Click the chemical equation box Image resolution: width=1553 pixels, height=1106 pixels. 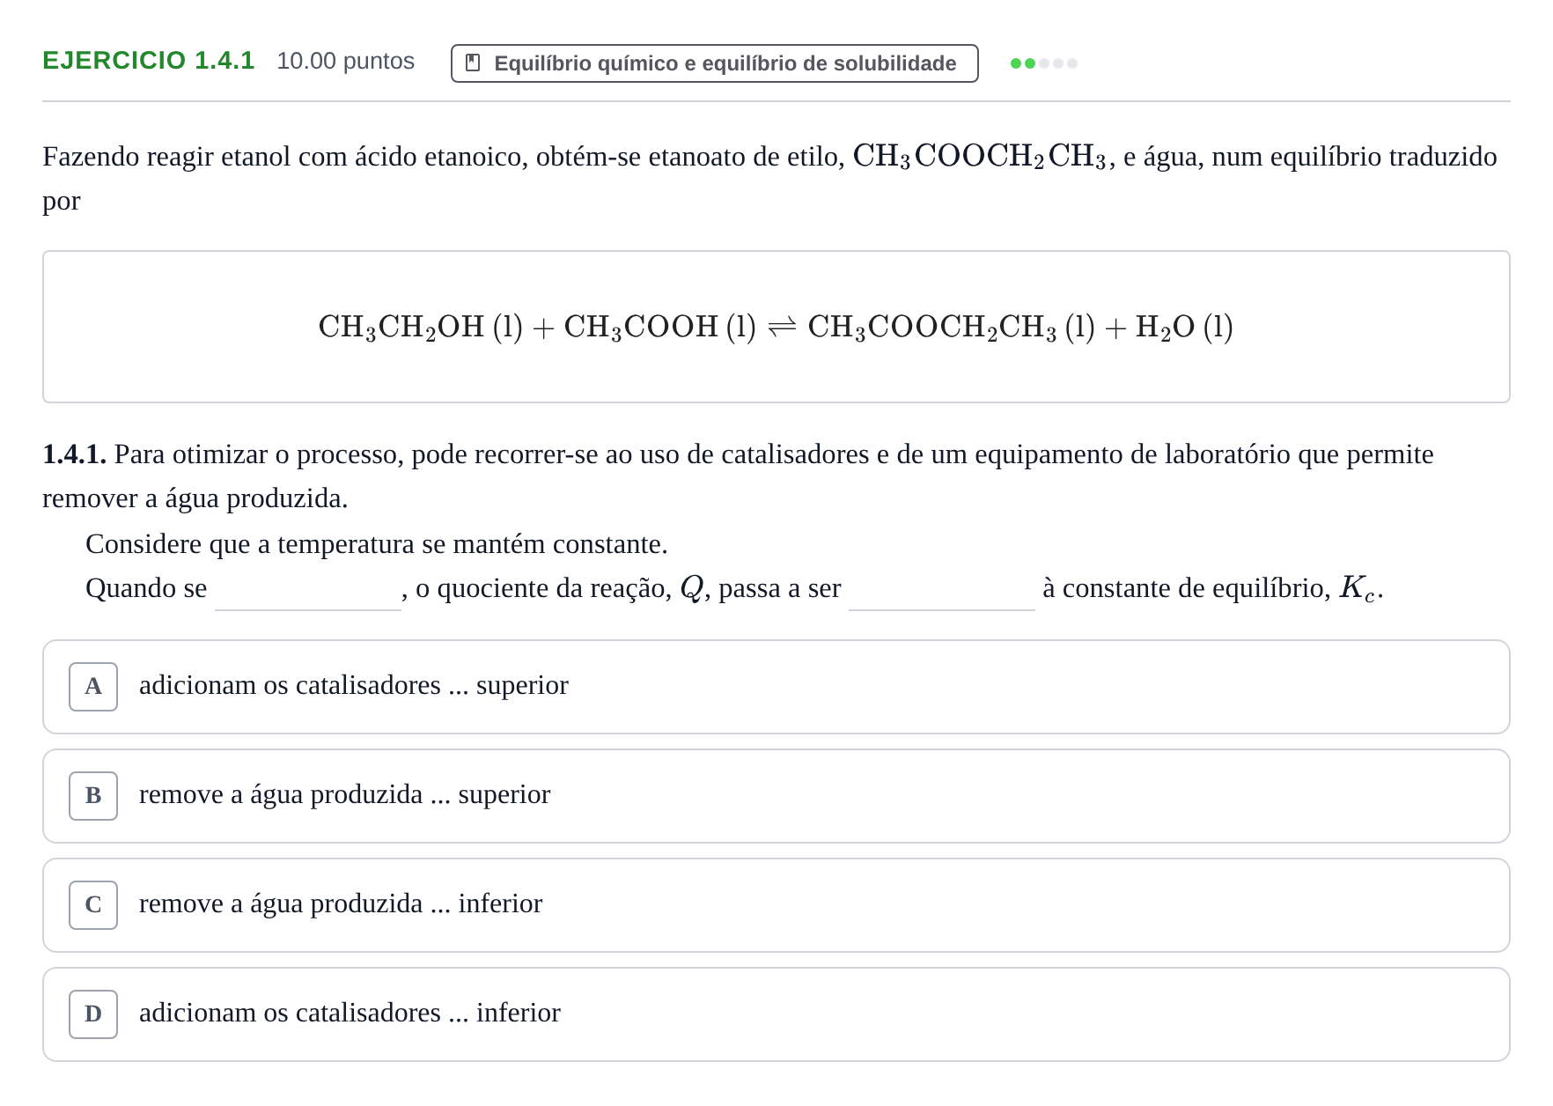[776, 327]
